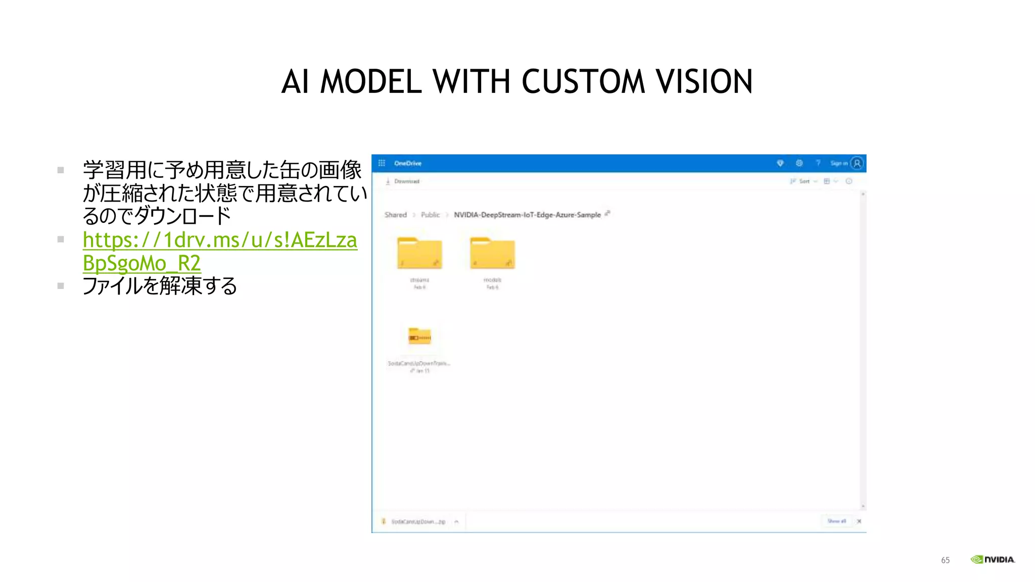Screen dimensions: 1035x582
Task: Click the SodaCansUpDownTrain file name
Action: pos(419,363)
